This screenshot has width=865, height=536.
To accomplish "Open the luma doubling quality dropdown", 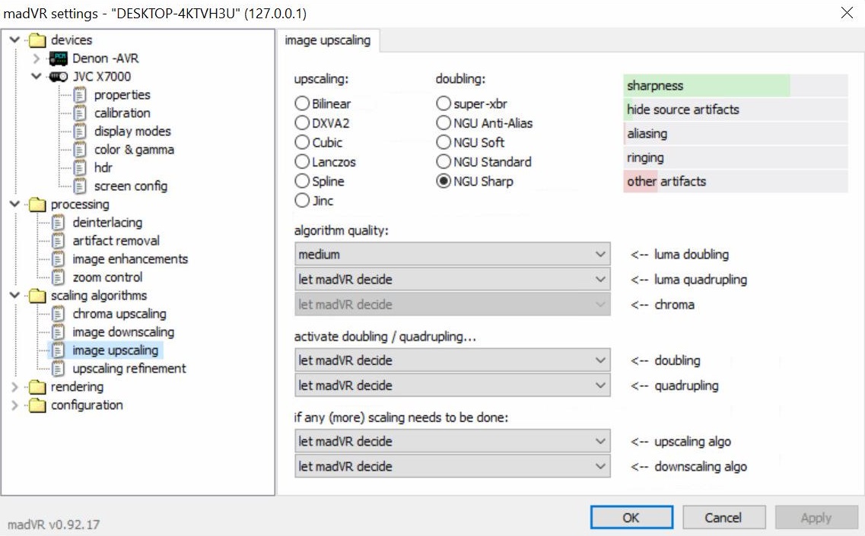I will click(x=453, y=254).
